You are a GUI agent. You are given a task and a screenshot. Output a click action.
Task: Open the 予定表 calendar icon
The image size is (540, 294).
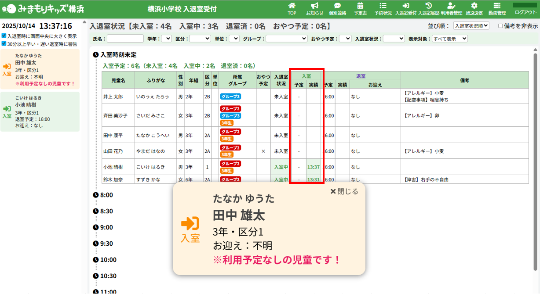pos(360,6)
